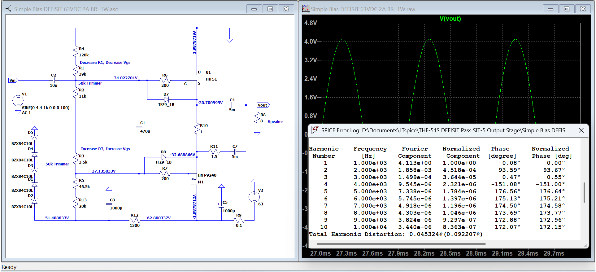This screenshot has width=596, height=272.
Task: Click the 4.8V vertical axis label
Action: tap(311, 23)
